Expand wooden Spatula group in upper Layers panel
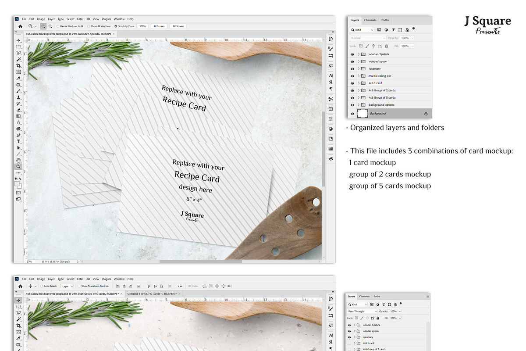The width and height of the screenshot is (526, 351). point(359,54)
